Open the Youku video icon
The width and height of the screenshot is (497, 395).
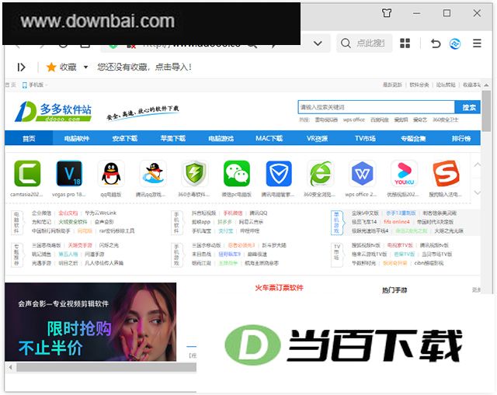point(404,174)
